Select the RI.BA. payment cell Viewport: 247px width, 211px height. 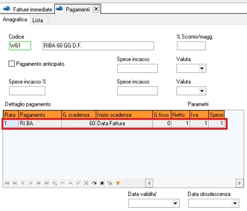pyautogui.click(x=40, y=123)
